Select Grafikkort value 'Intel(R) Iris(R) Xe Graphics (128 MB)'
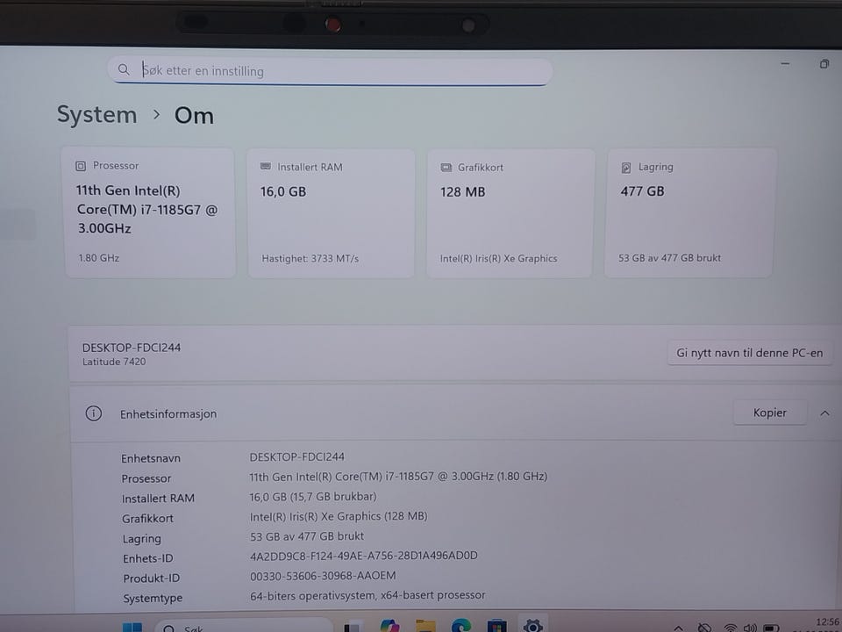Screen dimensions: 842x632 point(339,516)
